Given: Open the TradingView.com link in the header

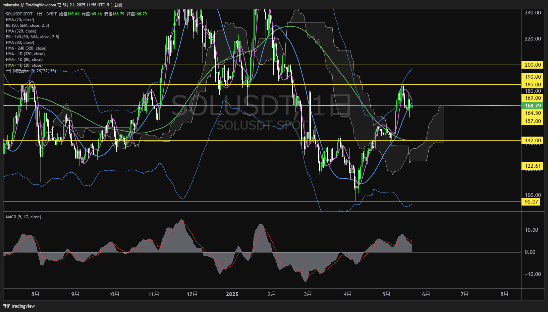Looking at the screenshot, I should (x=41, y=5).
